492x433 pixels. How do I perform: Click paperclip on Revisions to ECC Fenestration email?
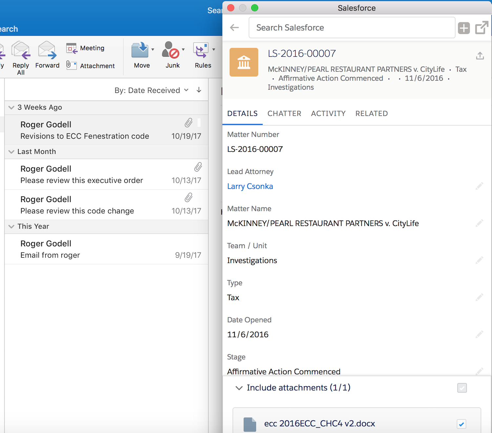click(188, 123)
